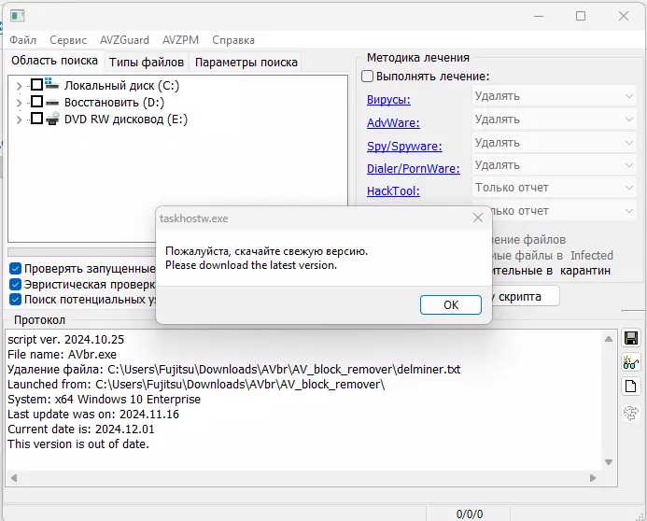
Task: Click the AdvWare link
Action: click(393, 122)
